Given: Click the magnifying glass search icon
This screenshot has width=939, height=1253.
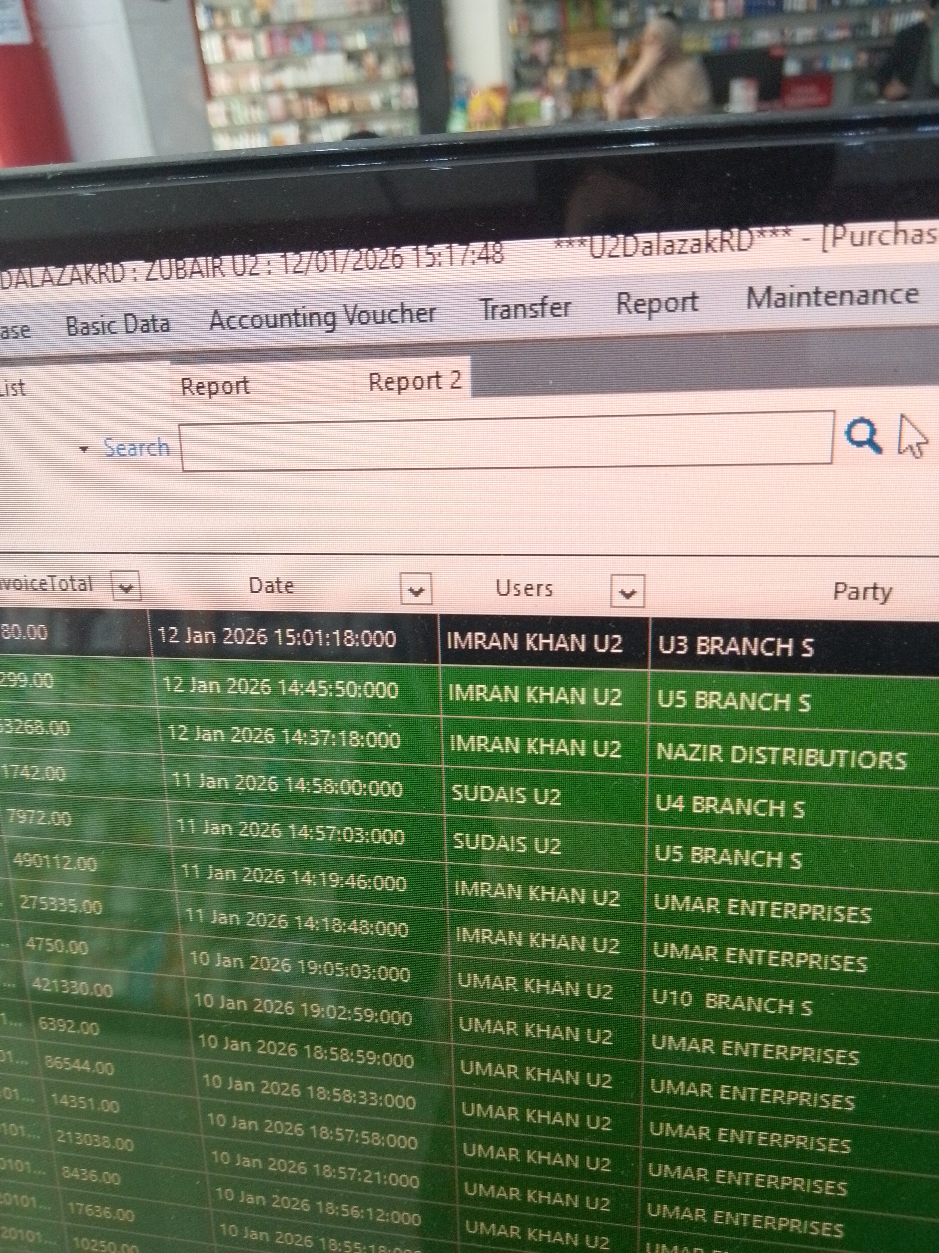Looking at the screenshot, I should (x=863, y=436).
